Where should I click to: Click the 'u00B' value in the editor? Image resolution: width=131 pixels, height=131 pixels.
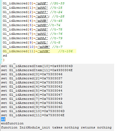pyautogui.click(x=42, y=21)
